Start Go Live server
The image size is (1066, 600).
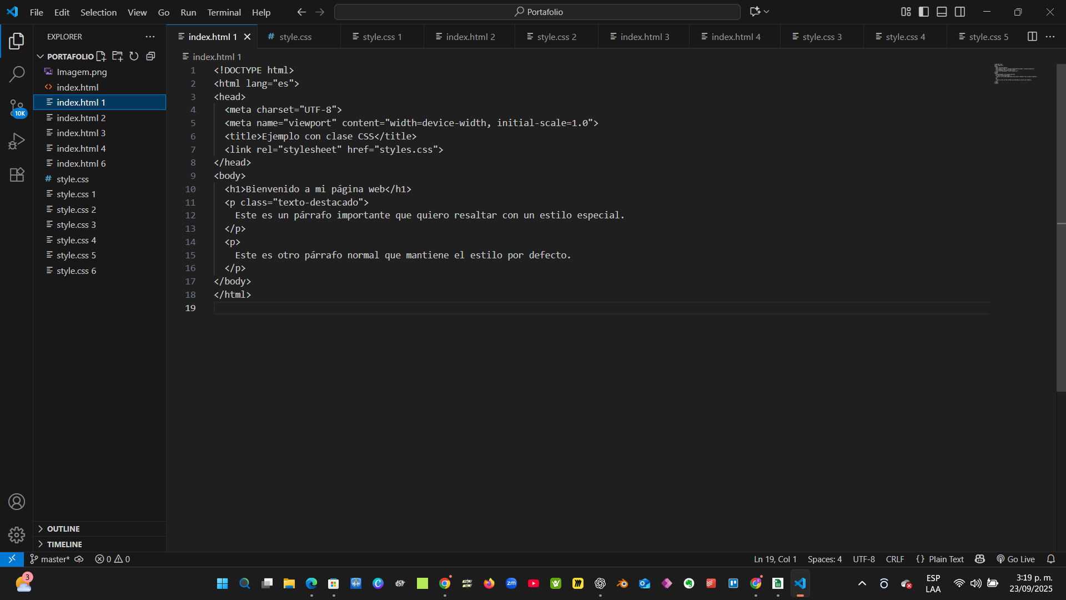coord(1015,559)
